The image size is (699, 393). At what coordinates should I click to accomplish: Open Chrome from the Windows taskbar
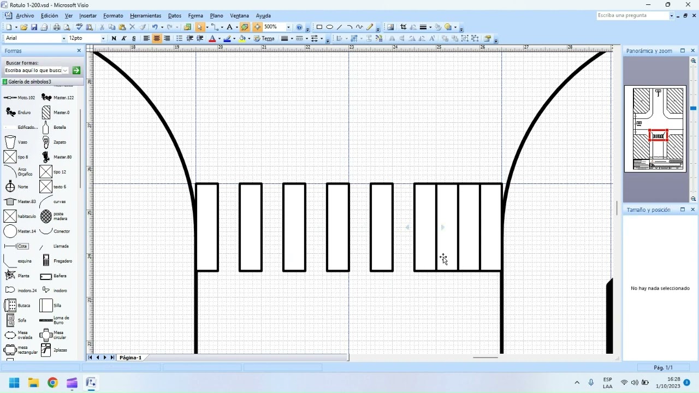[x=52, y=383]
